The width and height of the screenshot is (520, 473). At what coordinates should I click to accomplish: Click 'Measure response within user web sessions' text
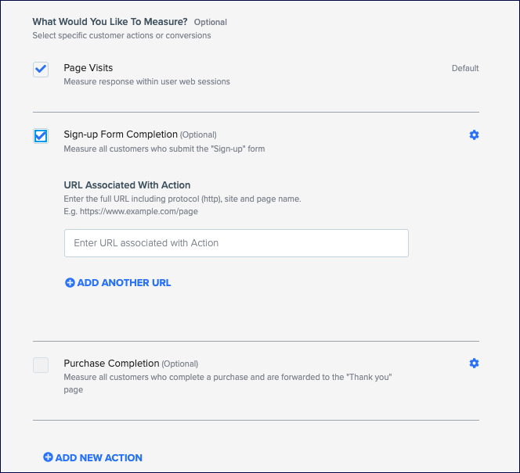[x=147, y=82]
